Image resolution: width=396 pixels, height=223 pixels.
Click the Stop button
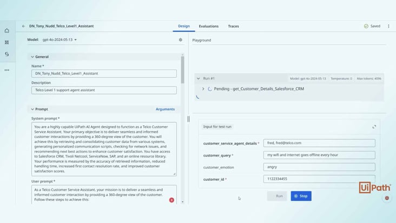point(301,196)
